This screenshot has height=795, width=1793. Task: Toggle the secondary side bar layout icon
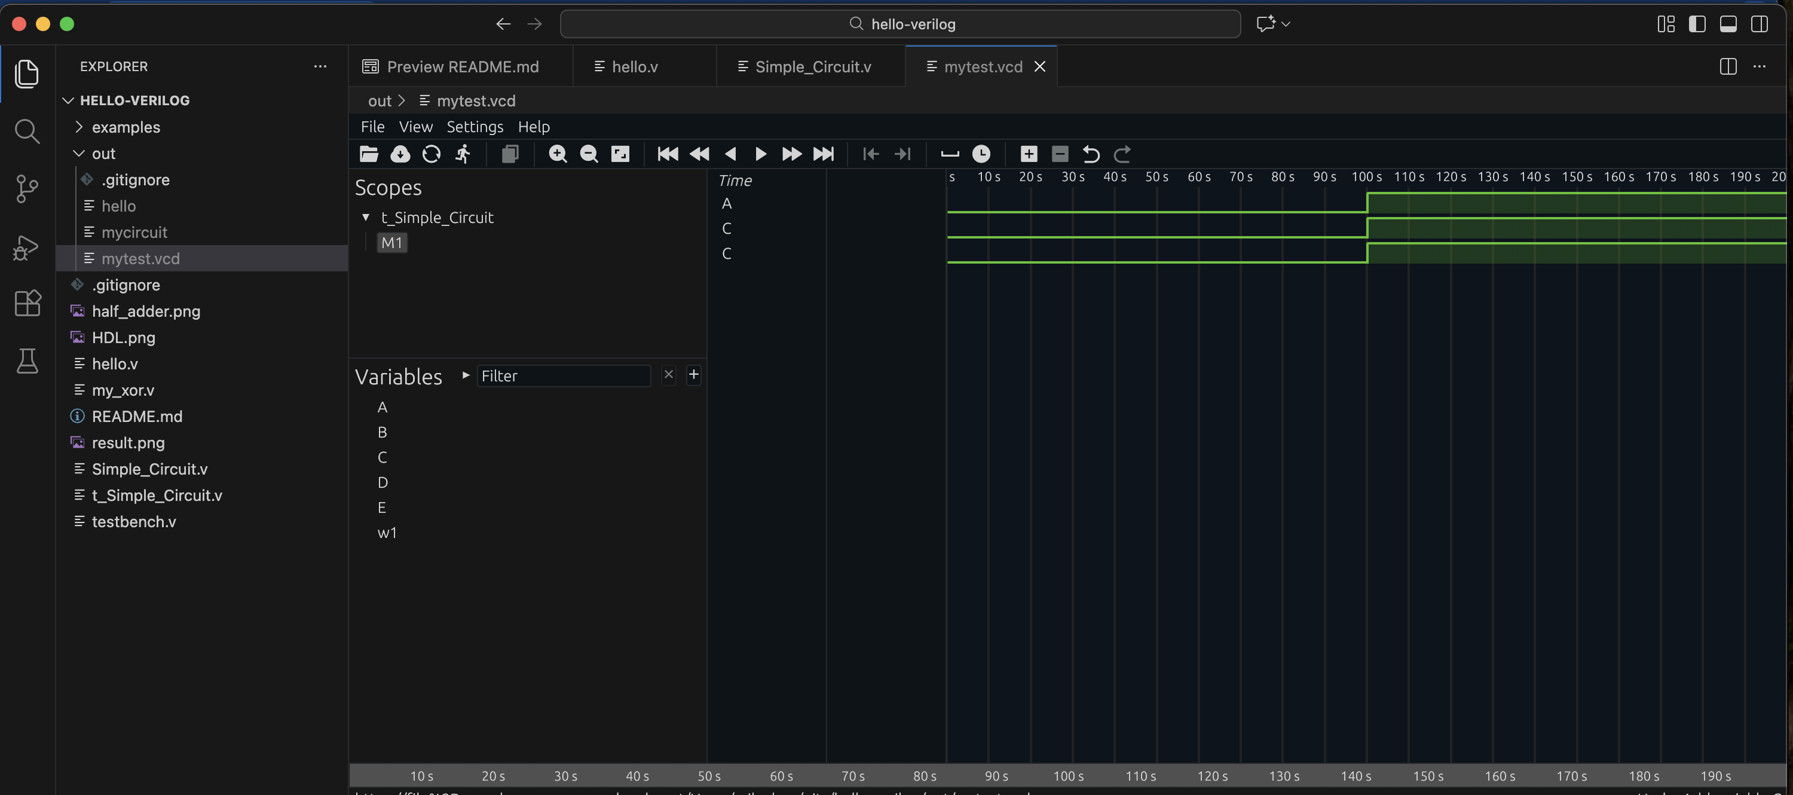click(x=1760, y=25)
